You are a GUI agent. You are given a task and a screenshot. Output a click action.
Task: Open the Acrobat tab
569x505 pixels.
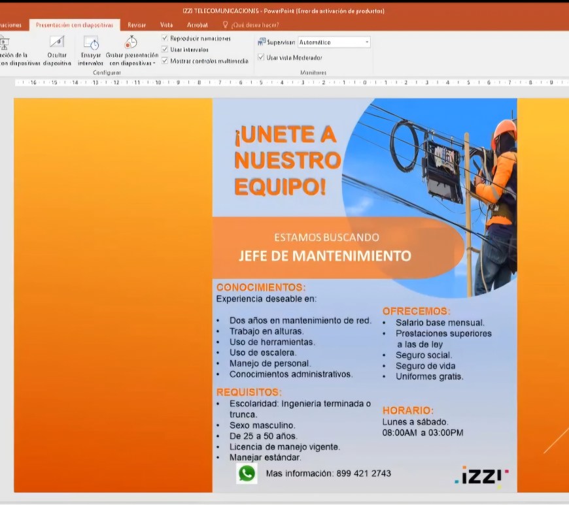tap(197, 25)
